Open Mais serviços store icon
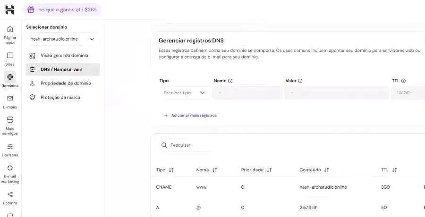The width and height of the screenshot is (425, 217). click(10, 120)
